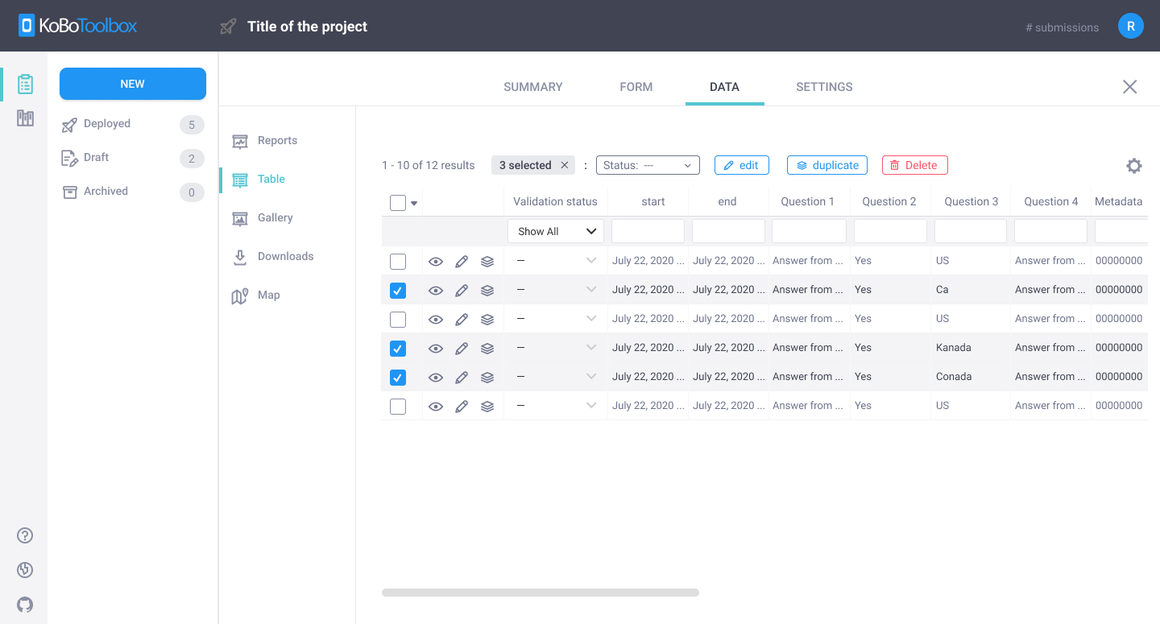Click the GitHub icon in the sidebar

point(25,605)
